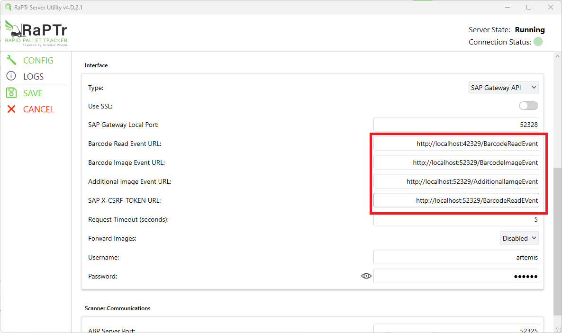Show password using the eye icon
The image size is (562, 333).
[x=366, y=276]
